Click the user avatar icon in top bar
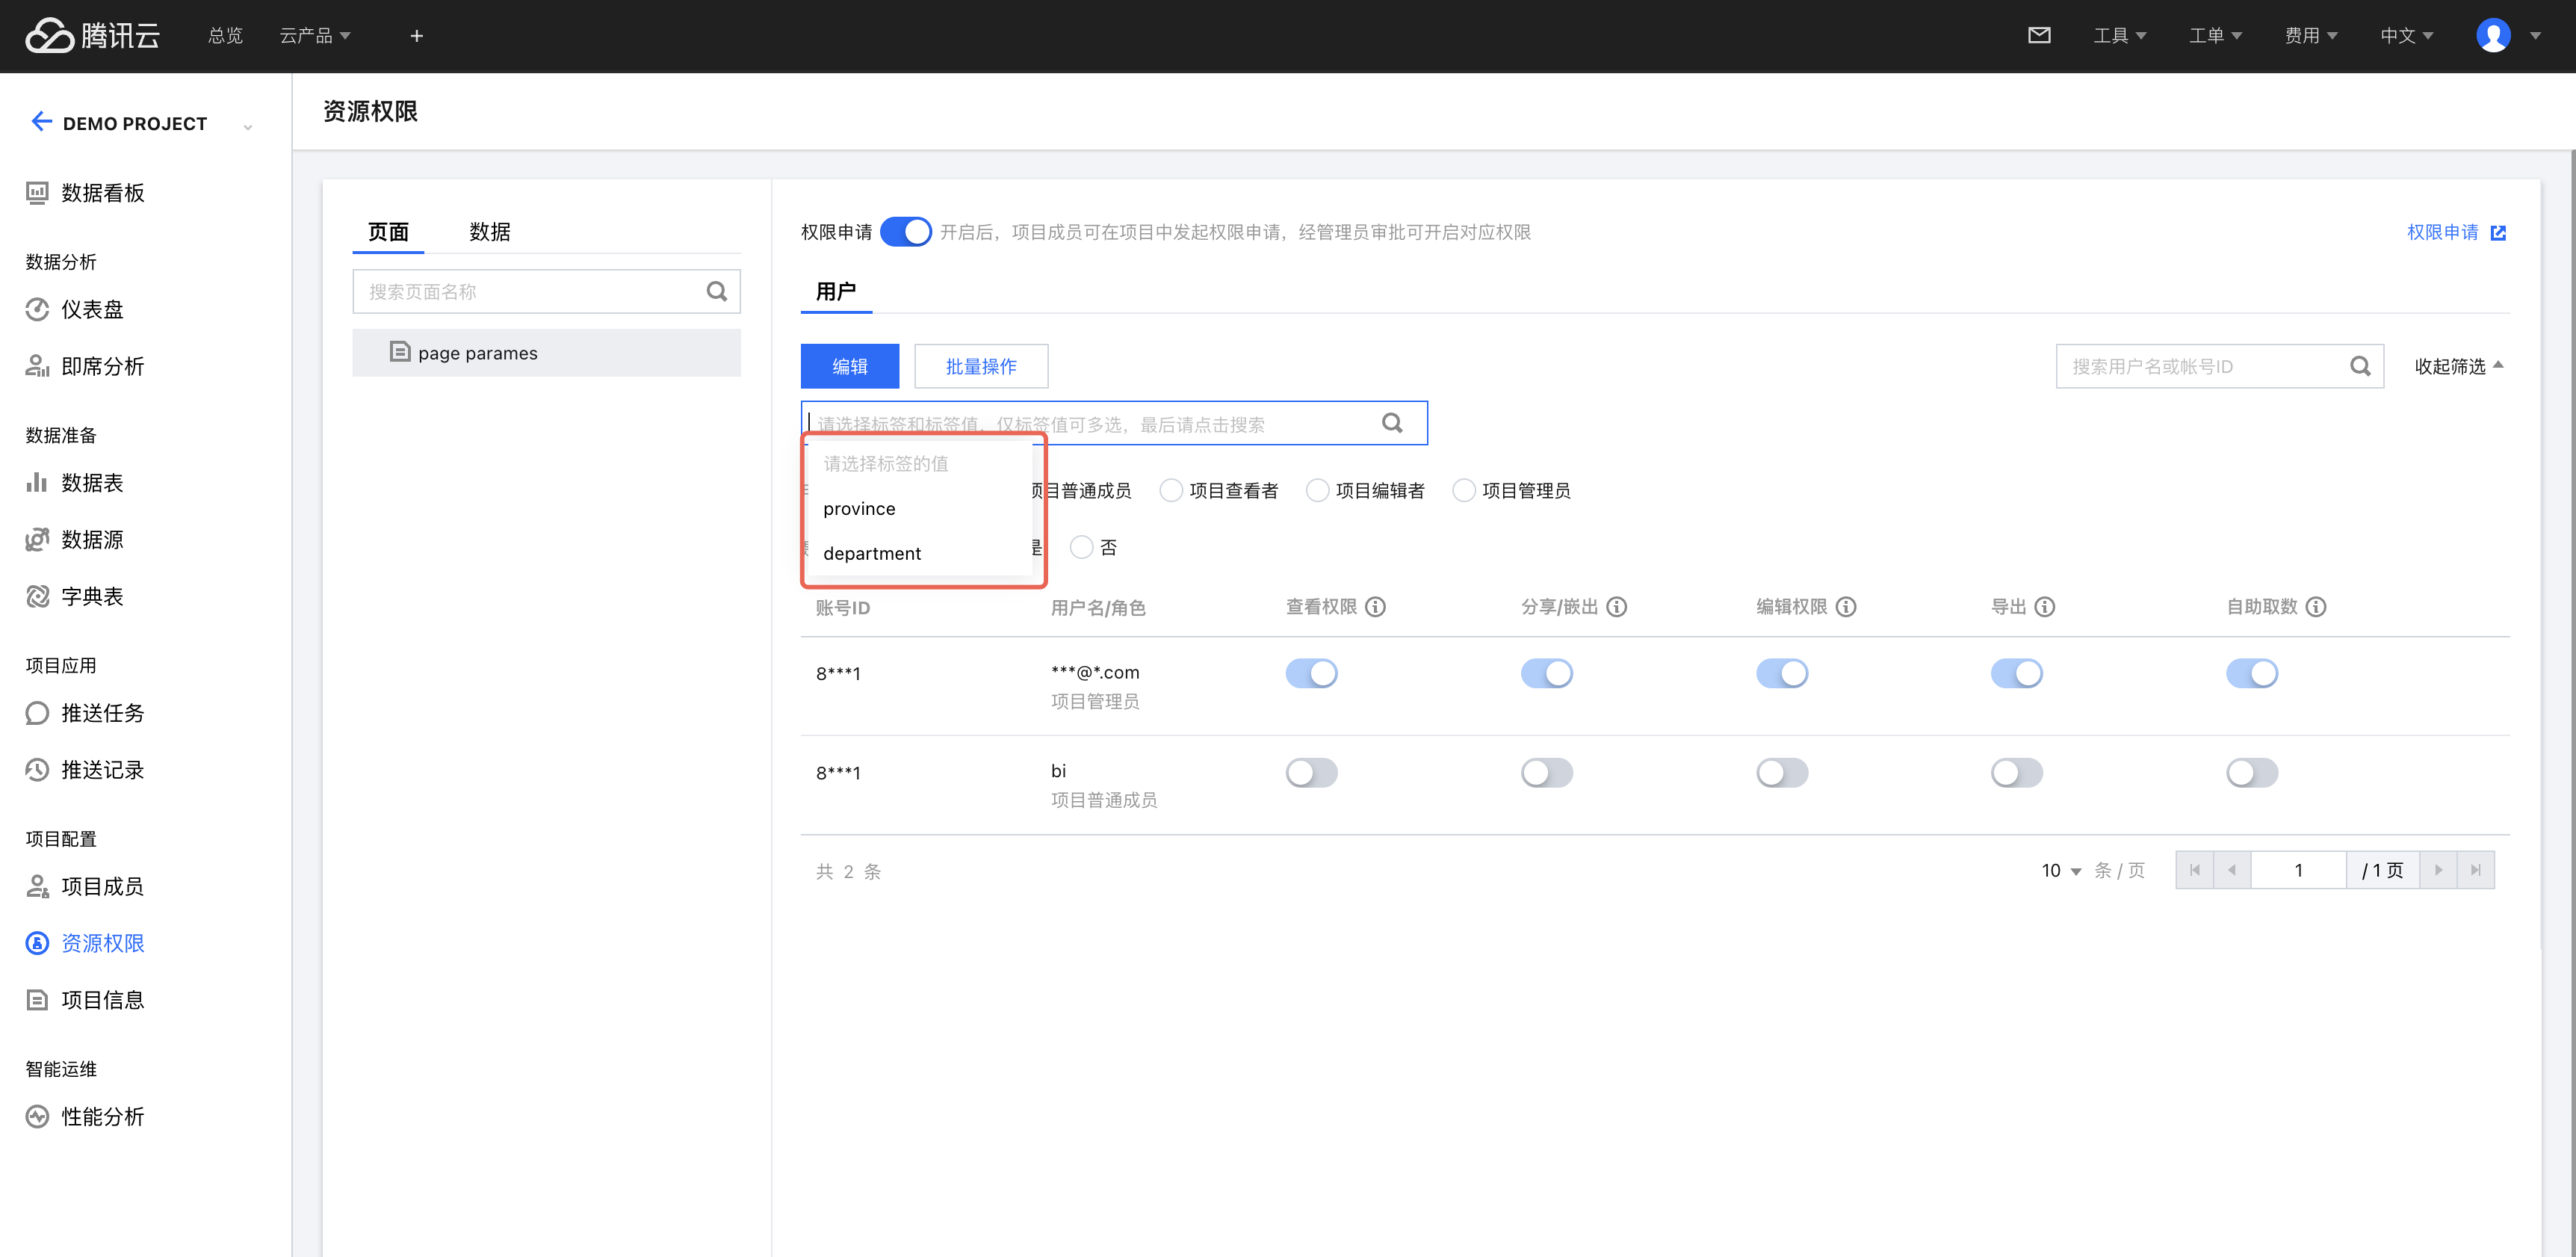The height and width of the screenshot is (1257, 2576). tap(2493, 36)
